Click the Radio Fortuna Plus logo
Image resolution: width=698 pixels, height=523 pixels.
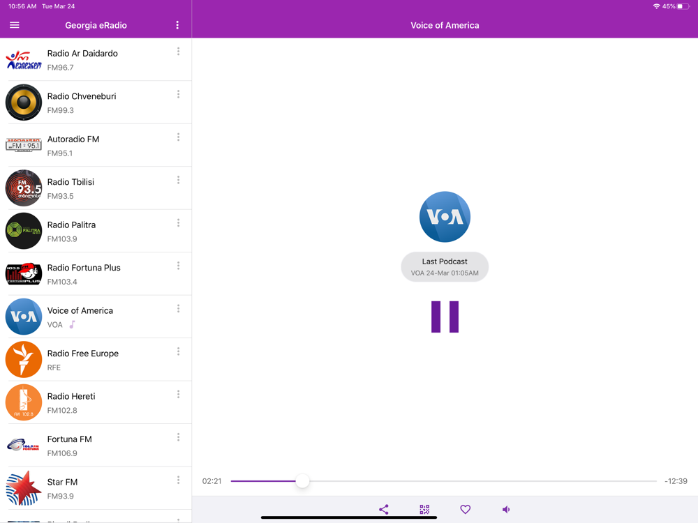(x=24, y=273)
